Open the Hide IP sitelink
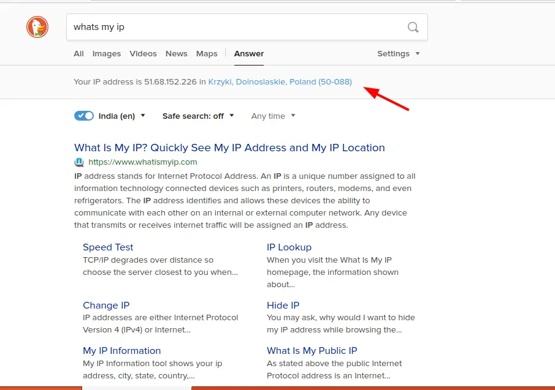 coord(283,306)
